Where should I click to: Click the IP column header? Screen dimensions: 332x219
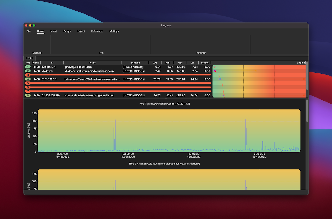pos(52,63)
